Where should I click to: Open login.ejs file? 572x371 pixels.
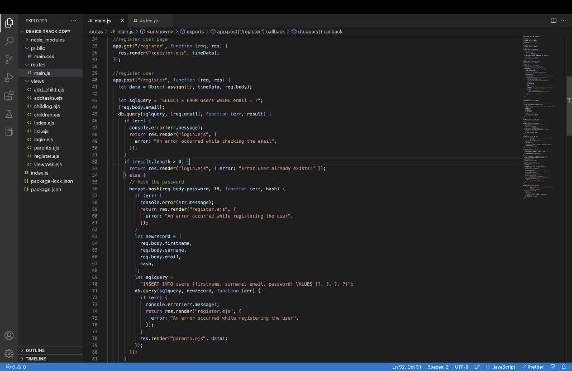pos(51,139)
